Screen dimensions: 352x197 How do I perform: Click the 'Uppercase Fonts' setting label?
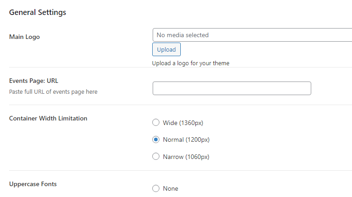tap(33, 184)
